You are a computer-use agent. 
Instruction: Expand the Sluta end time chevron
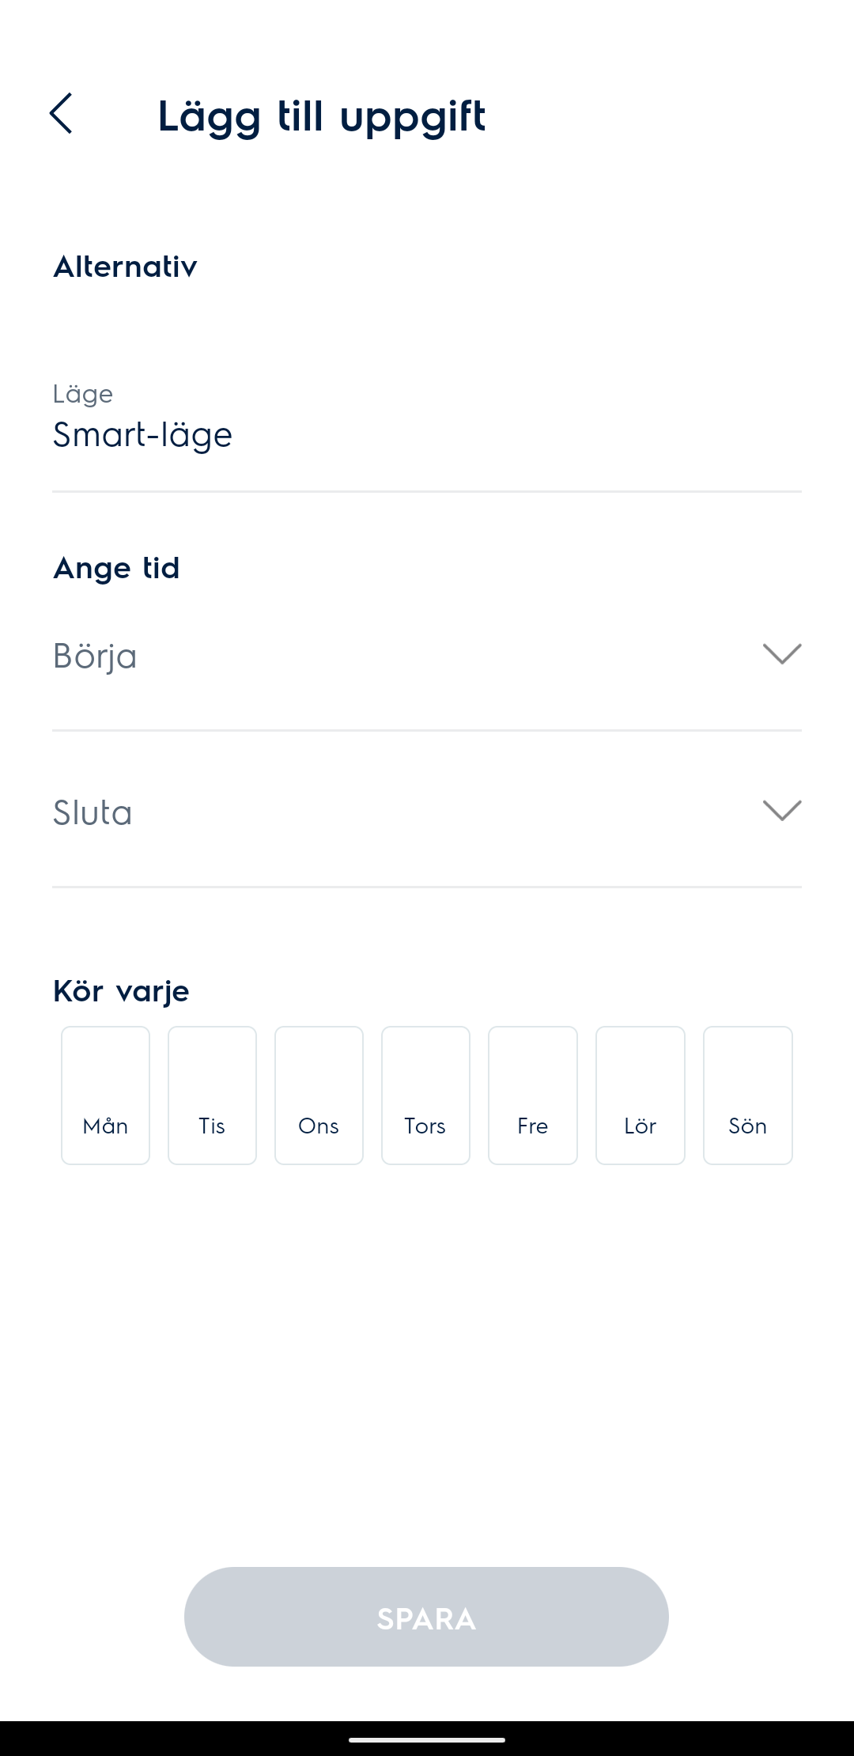782,811
